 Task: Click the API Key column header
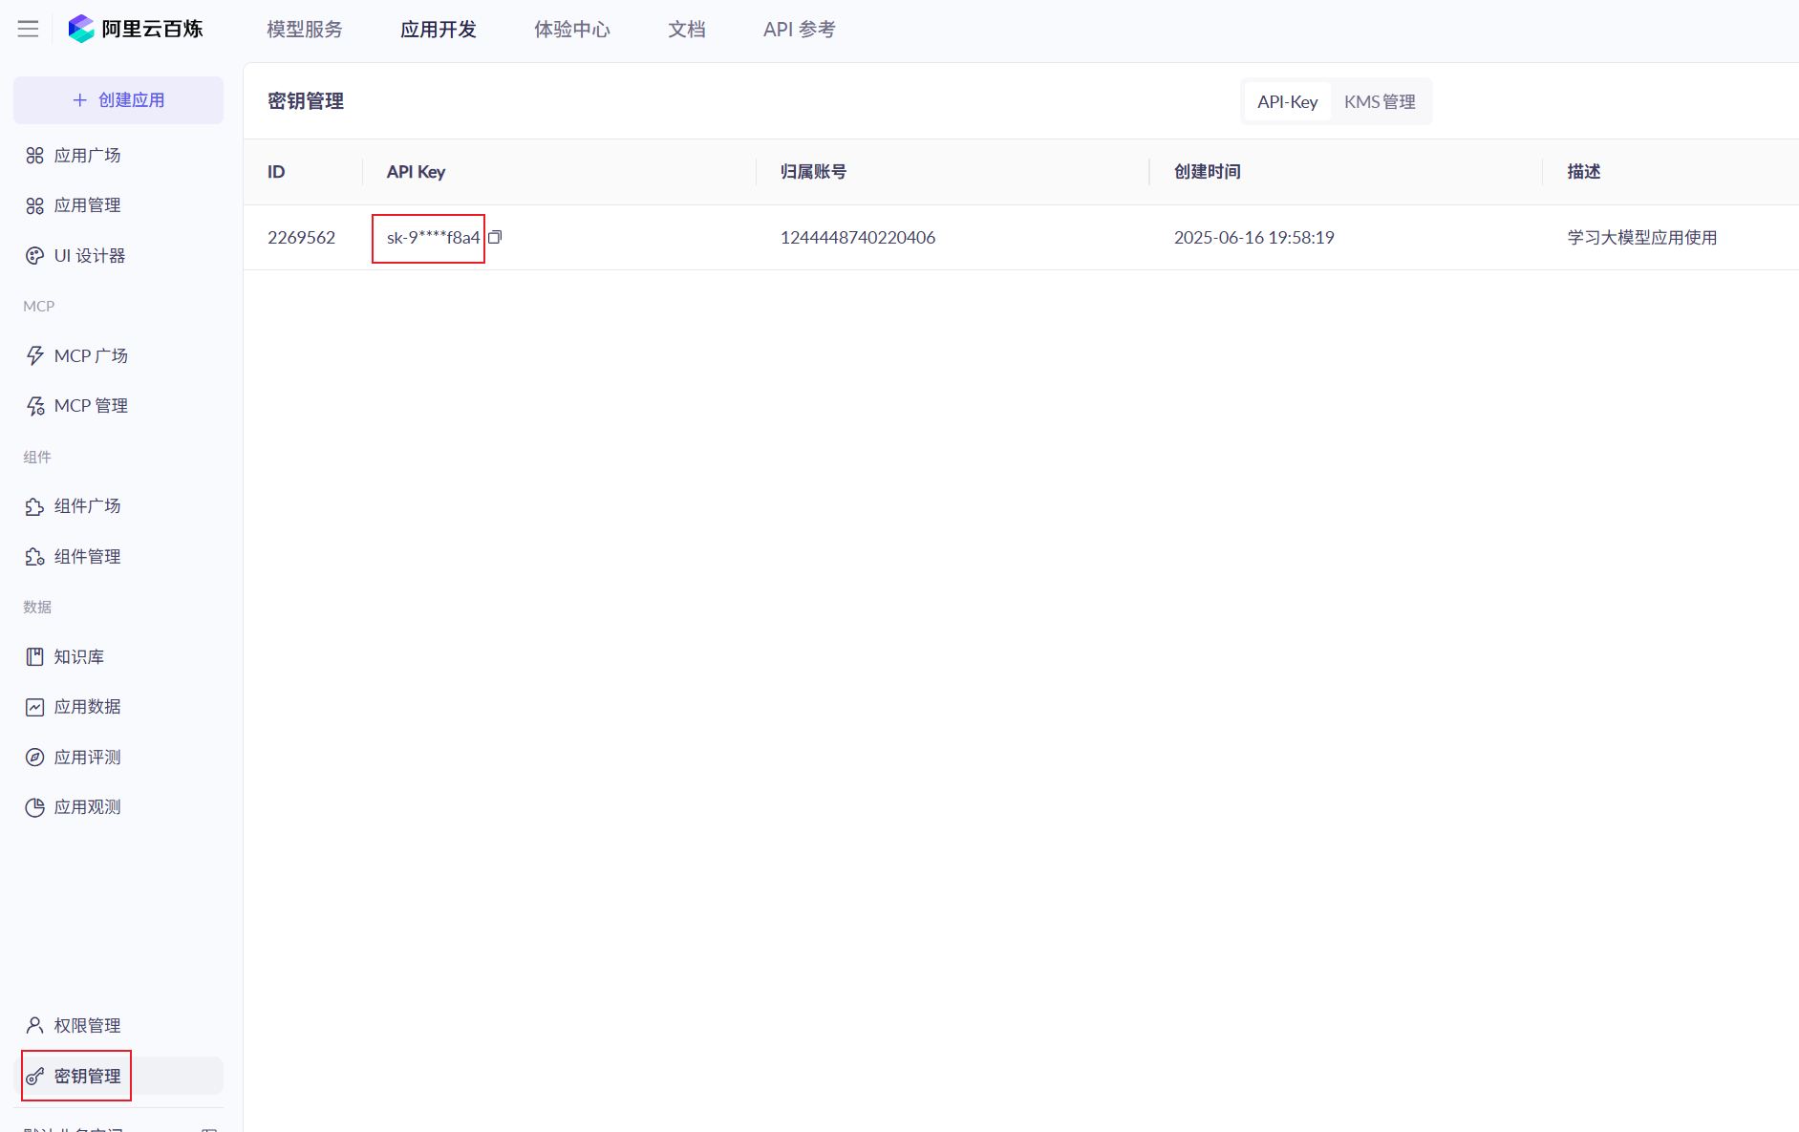(416, 172)
